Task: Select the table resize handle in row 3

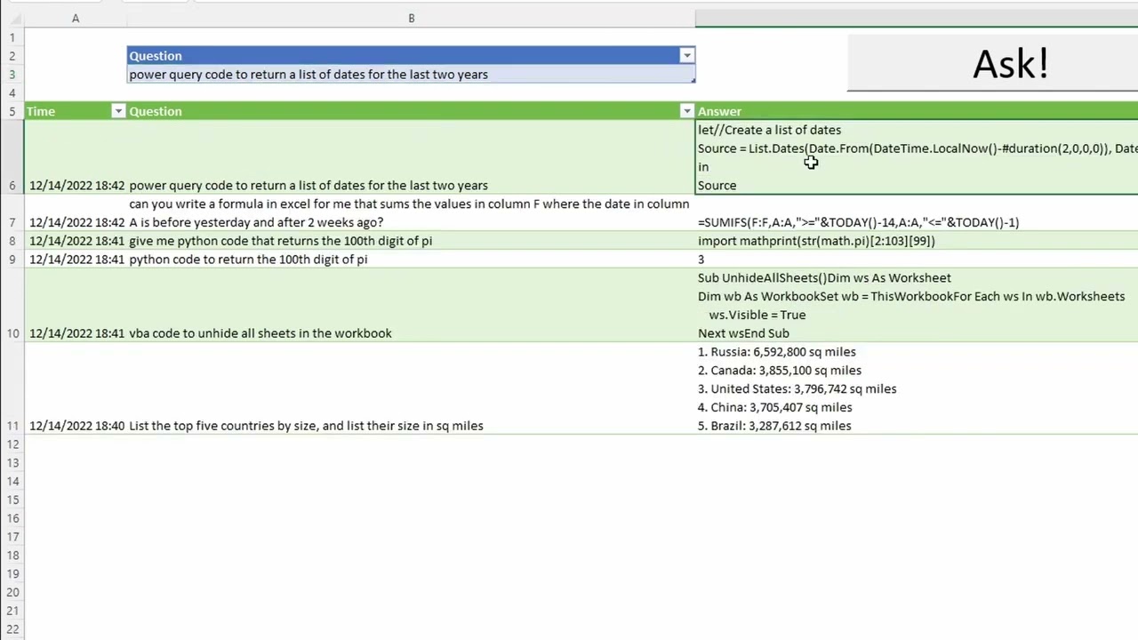Action: (692, 80)
